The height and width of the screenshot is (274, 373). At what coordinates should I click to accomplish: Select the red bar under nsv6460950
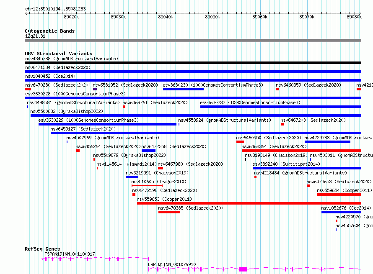pyautogui.click(x=240, y=142)
